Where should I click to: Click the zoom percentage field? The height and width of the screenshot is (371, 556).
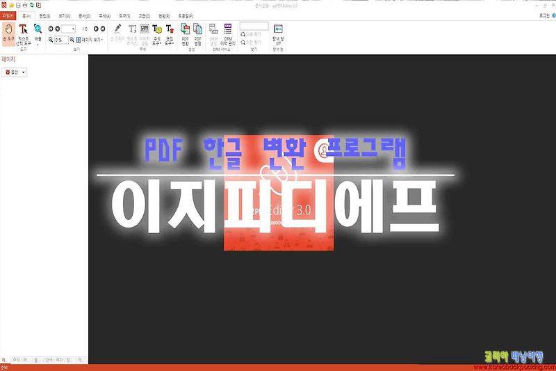tap(61, 40)
